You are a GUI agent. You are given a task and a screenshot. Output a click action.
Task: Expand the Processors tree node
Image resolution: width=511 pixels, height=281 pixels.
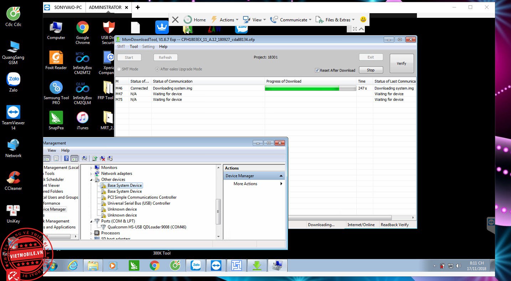click(x=91, y=233)
